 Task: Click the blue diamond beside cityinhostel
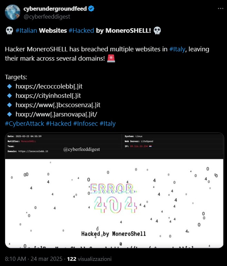[9, 96]
